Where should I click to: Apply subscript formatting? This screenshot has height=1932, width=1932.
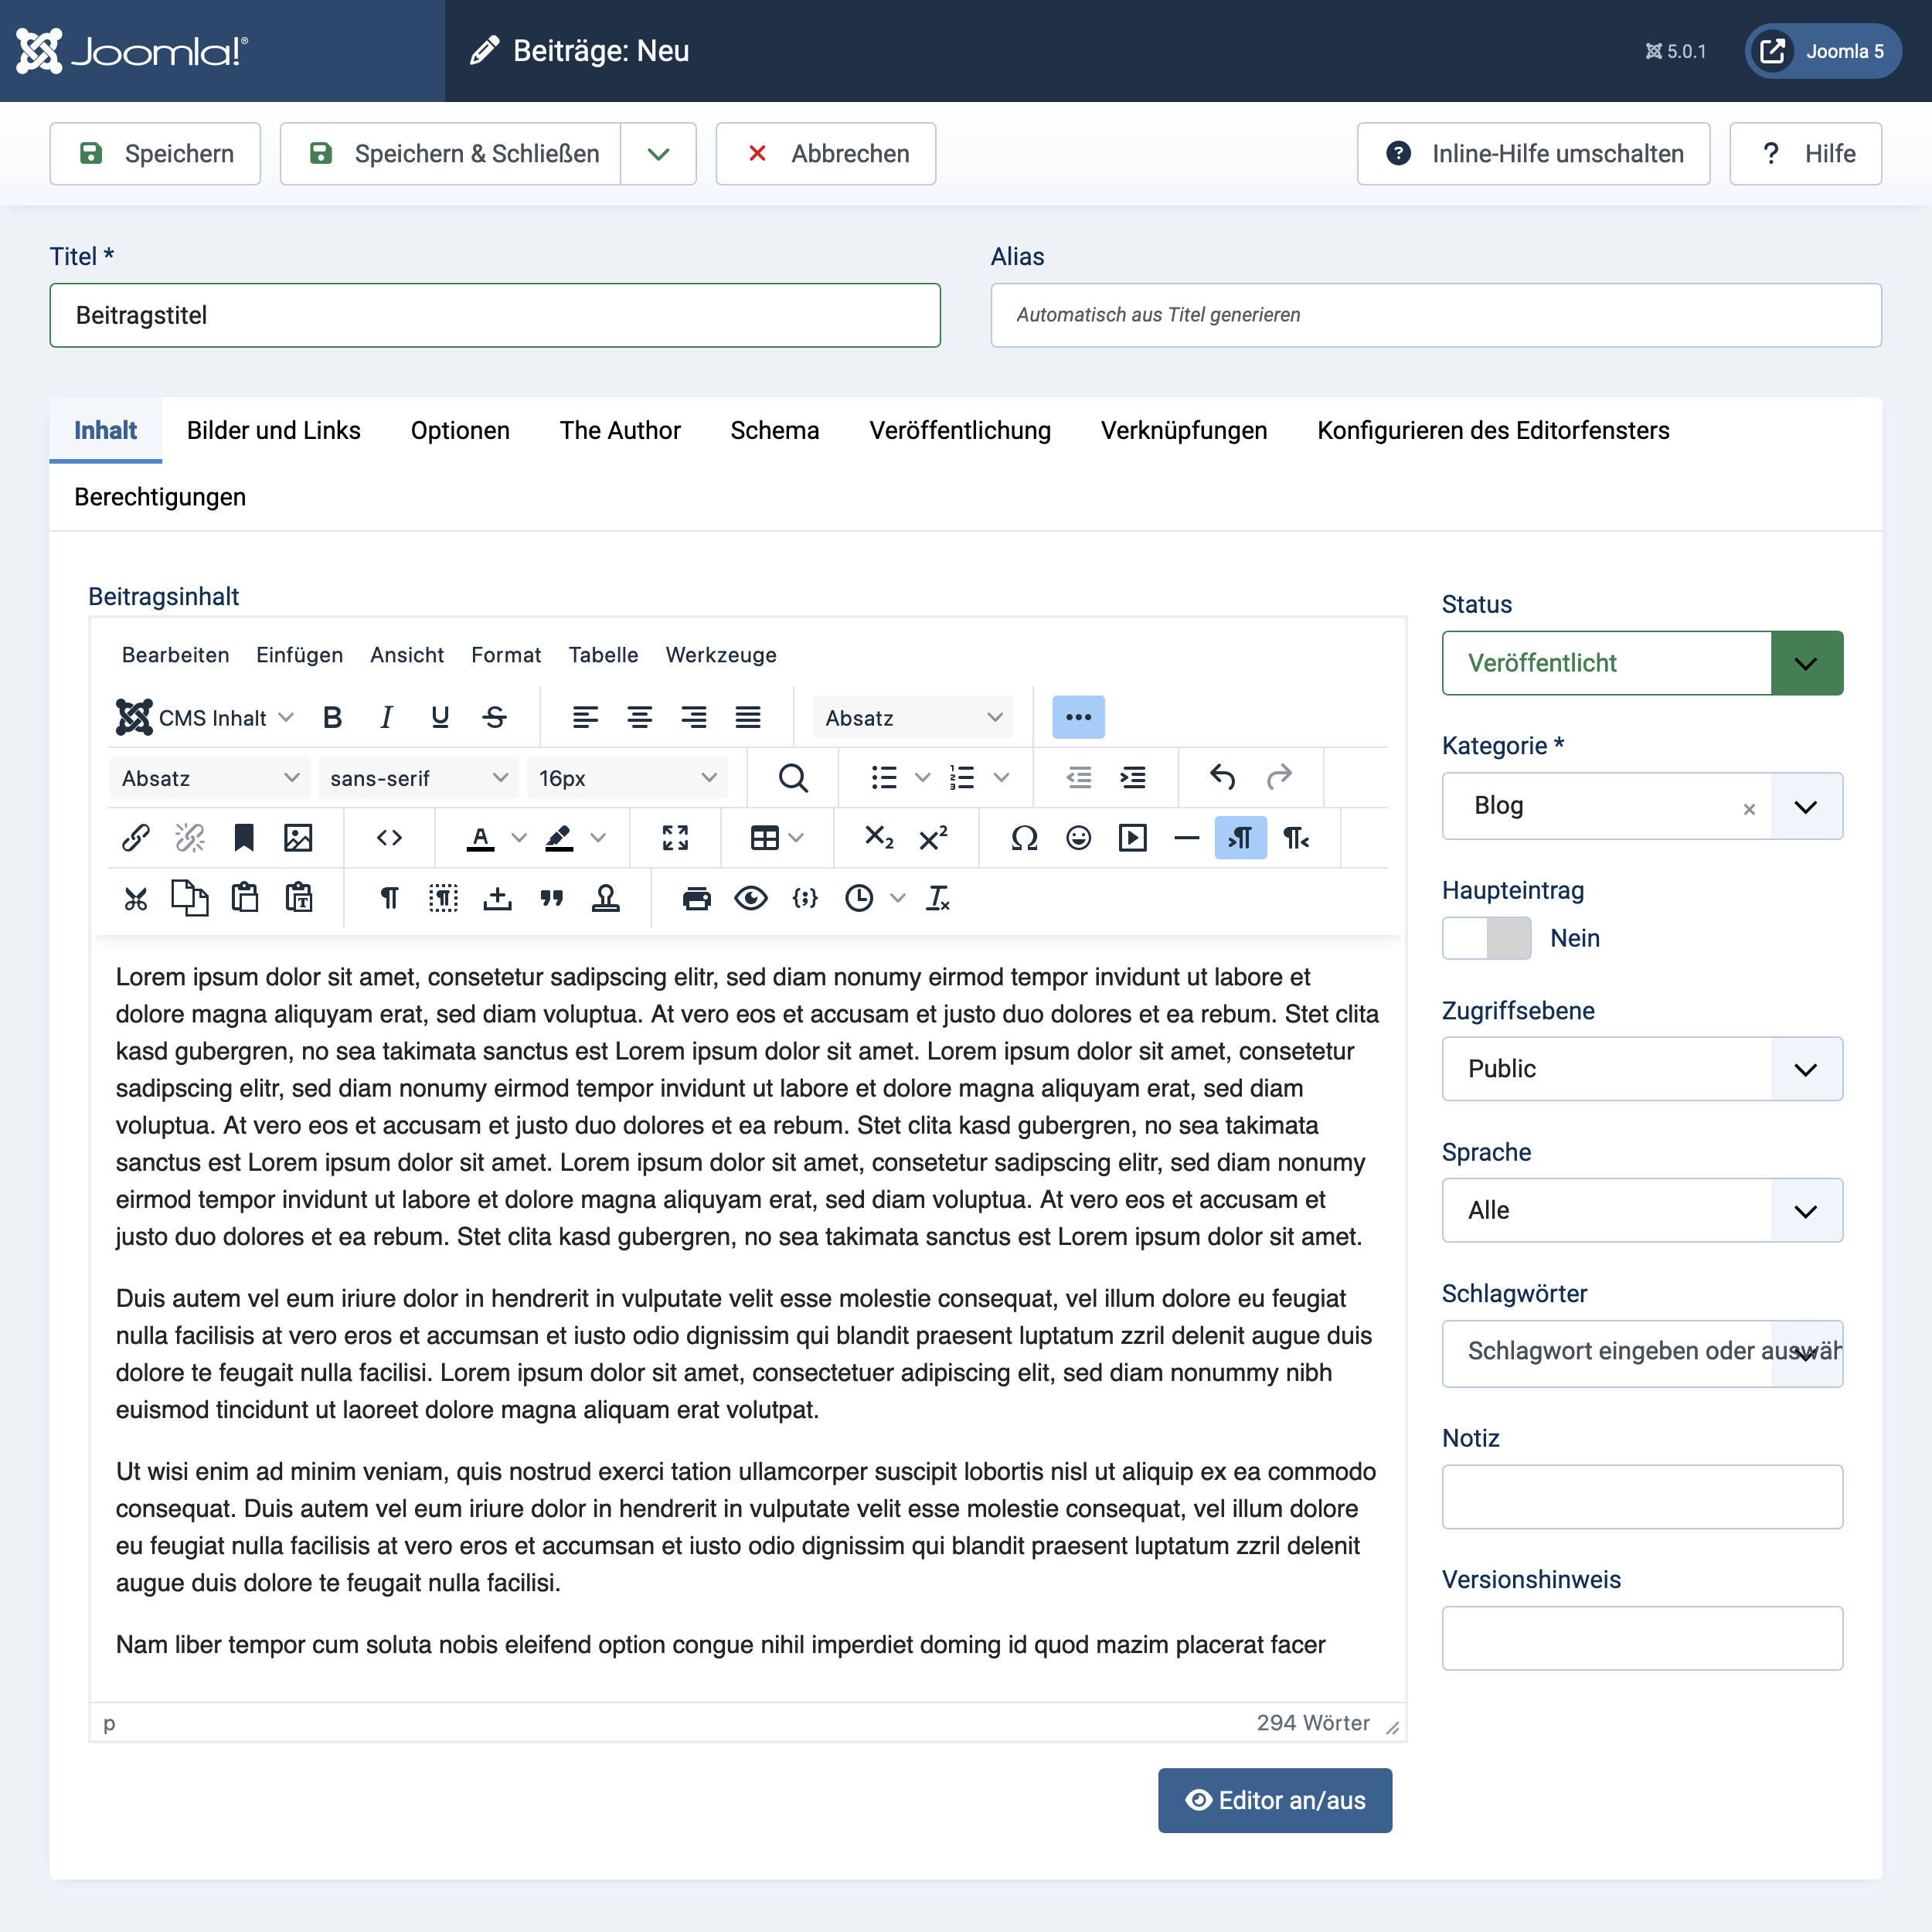[x=879, y=837]
